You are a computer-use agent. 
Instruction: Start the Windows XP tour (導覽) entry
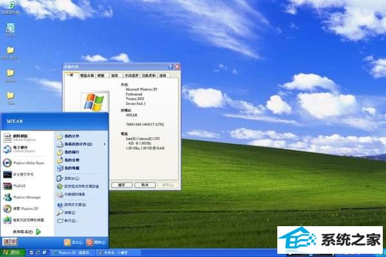coord(21,209)
